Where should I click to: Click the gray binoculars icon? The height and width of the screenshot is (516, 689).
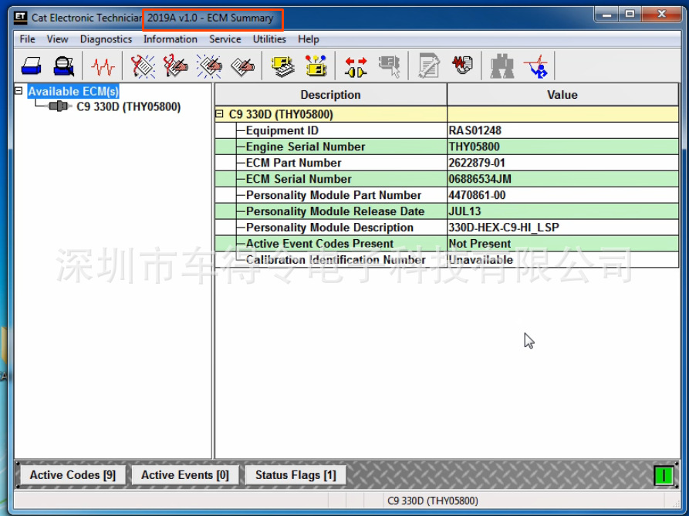(502, 66)
